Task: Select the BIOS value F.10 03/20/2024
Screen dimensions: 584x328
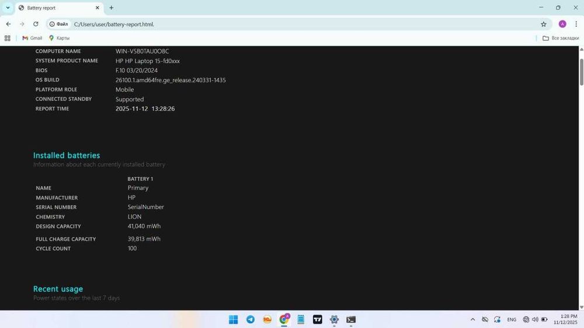Action: pyautogui.click(x=137, y=71)
